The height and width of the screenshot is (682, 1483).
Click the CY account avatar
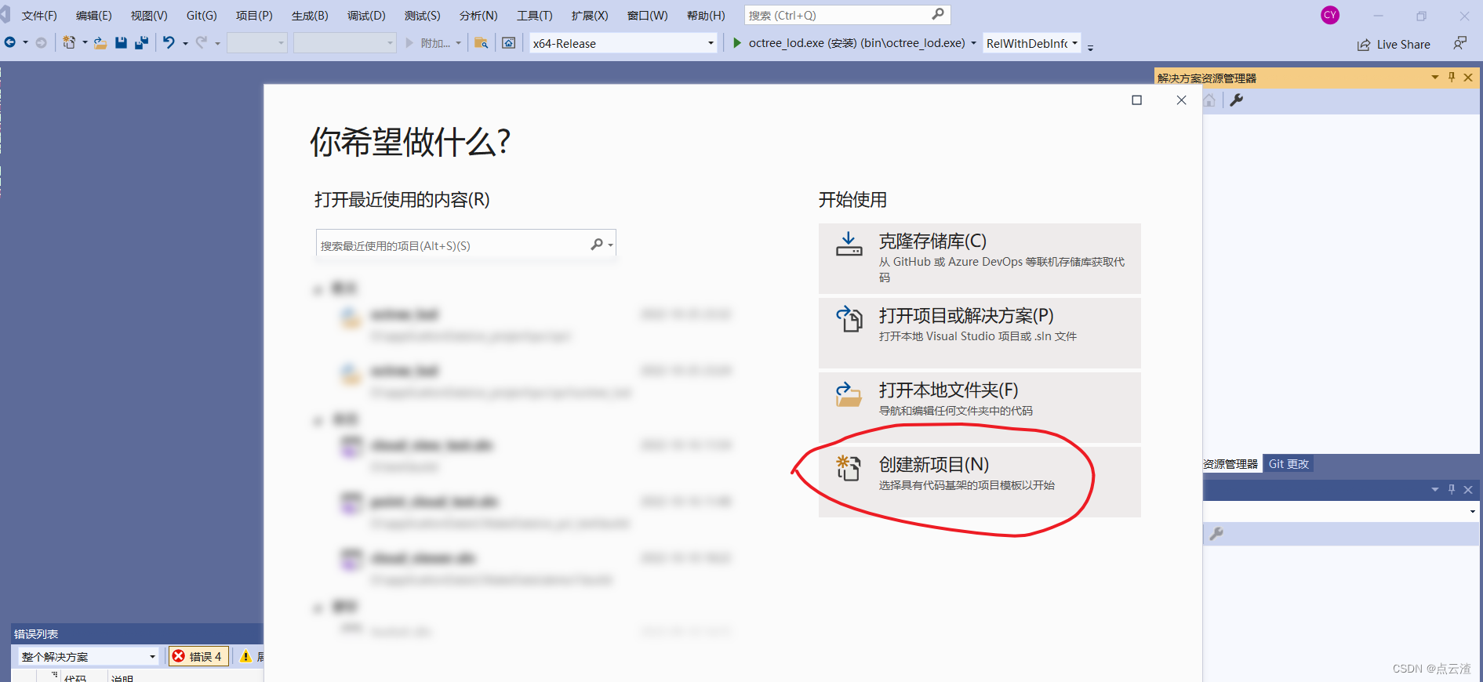[1330, 15]
